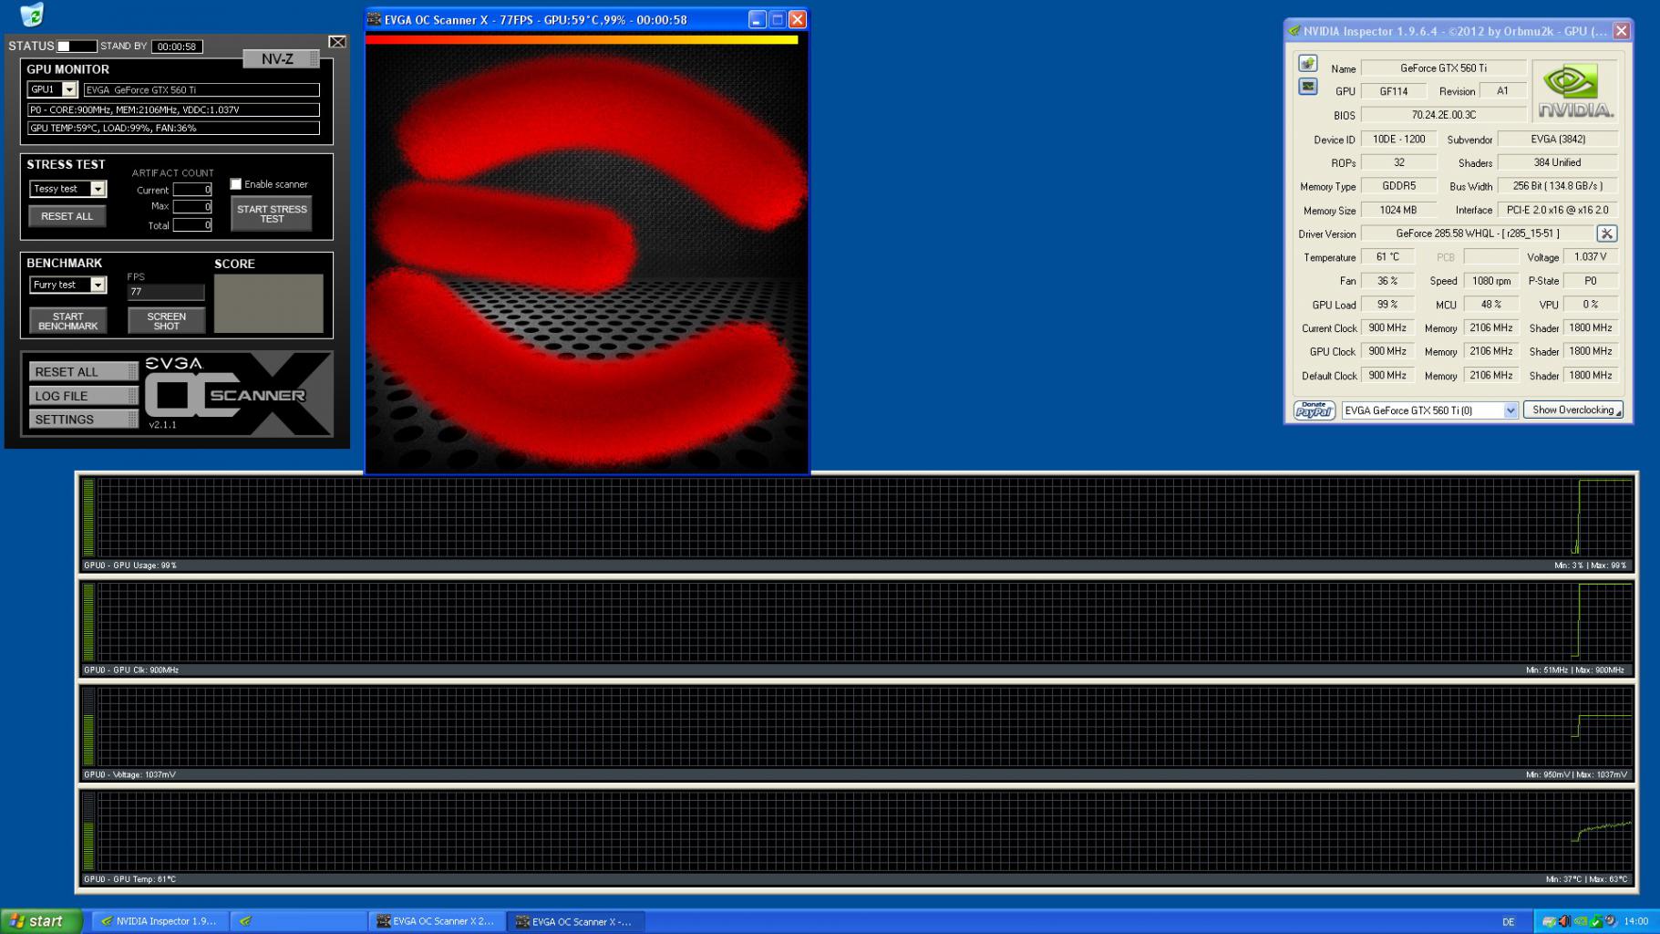
Task: Click Show Overclocking button
Action: (1573, 410)
